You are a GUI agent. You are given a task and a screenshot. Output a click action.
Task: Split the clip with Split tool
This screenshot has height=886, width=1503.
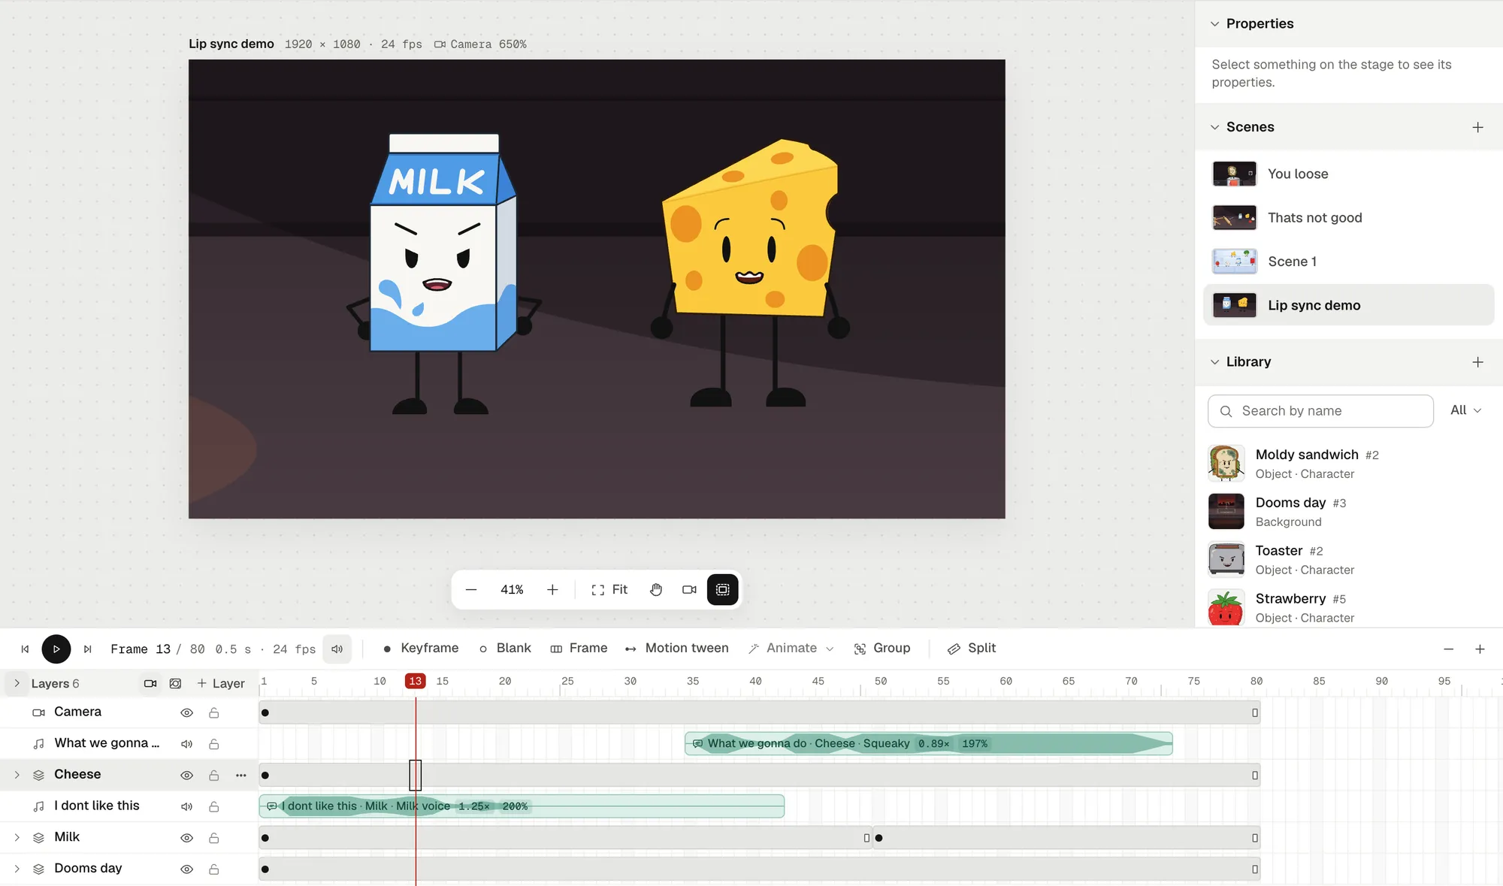[x=972, y=648]
